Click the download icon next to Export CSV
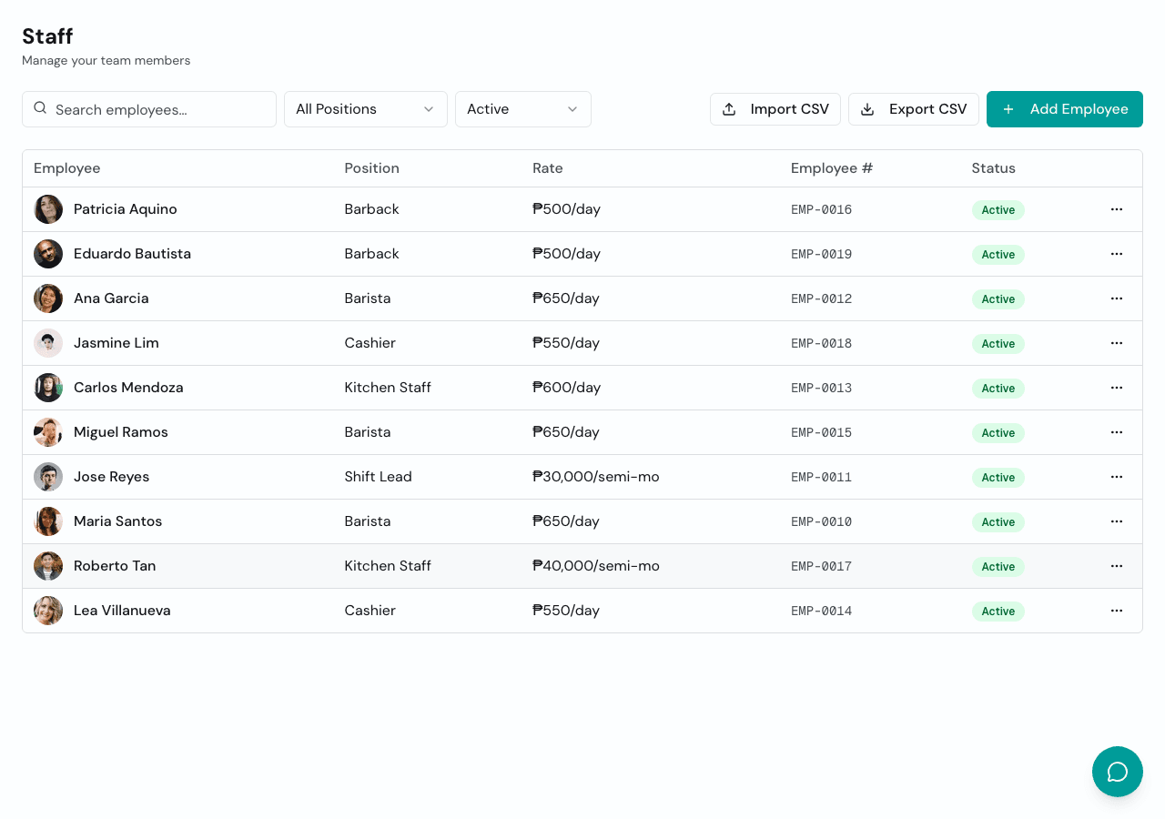 (867, 109)
